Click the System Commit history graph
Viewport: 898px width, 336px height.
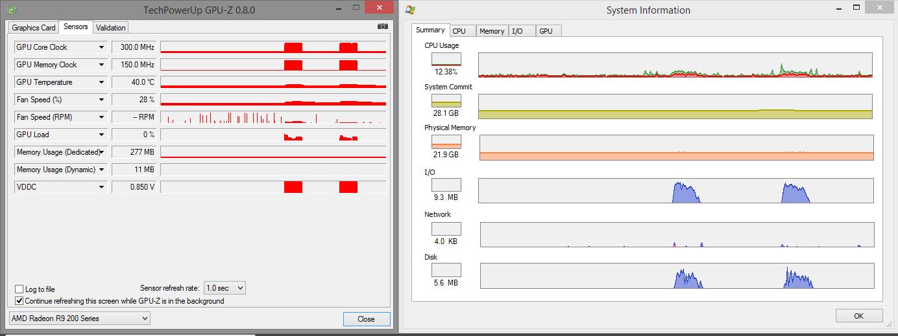coord(675,106)
